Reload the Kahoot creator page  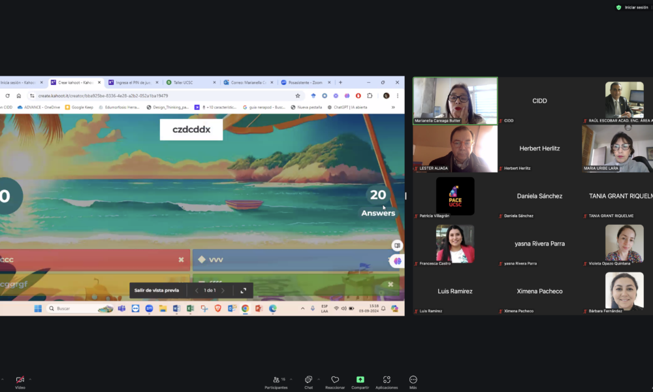point(7,96)
